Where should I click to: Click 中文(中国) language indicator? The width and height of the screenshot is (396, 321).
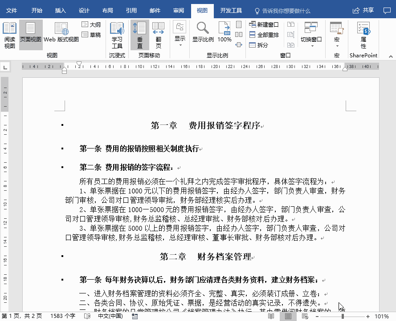click(110, 316)
